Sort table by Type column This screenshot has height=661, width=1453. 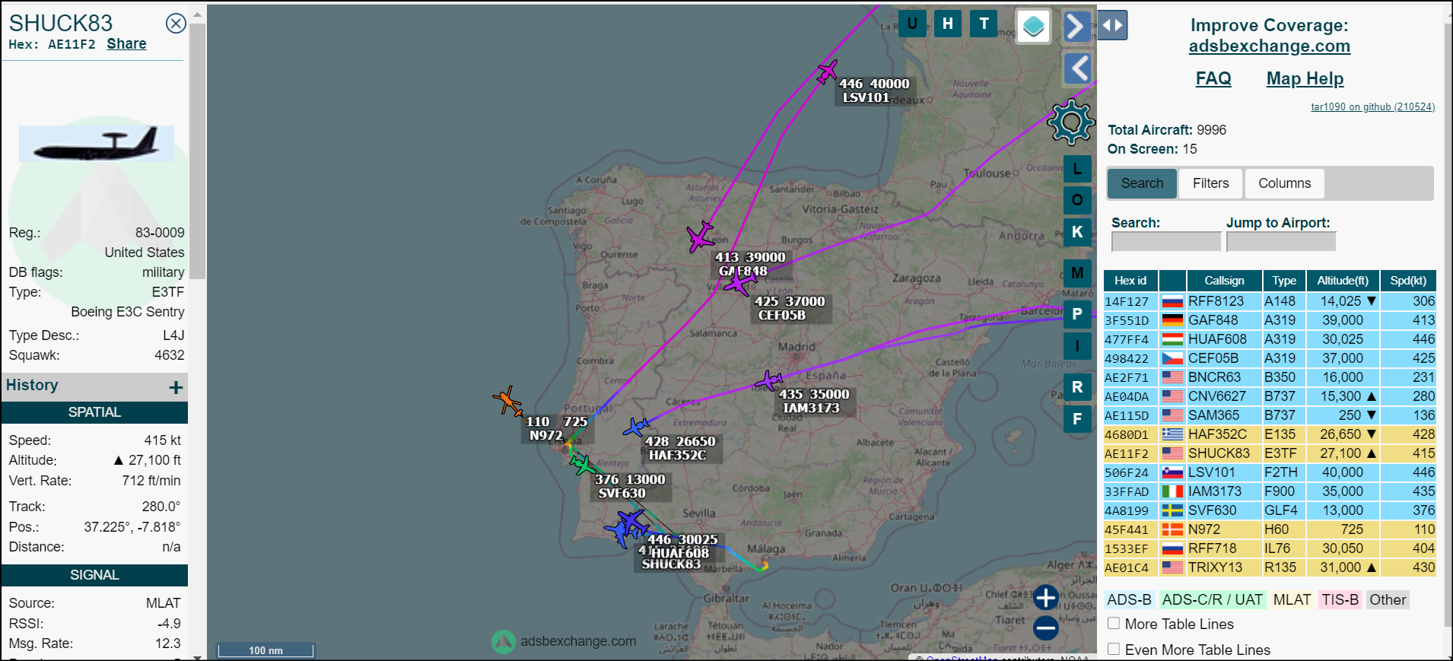[x=1284, y=281]
